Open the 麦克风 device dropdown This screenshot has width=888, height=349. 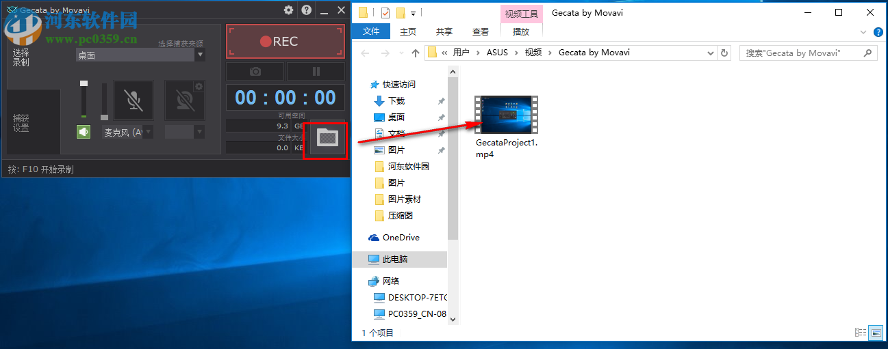[128, 132]
